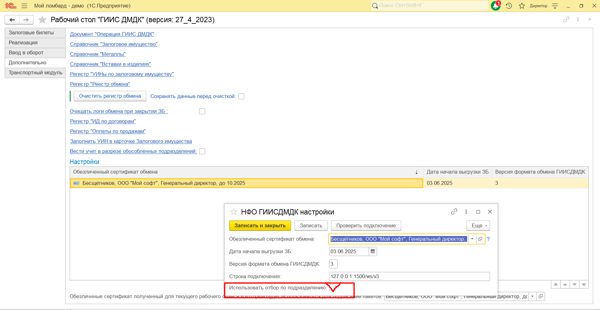
Task: Open Справочник "Металлы" link
Action: tap(98, 54)
